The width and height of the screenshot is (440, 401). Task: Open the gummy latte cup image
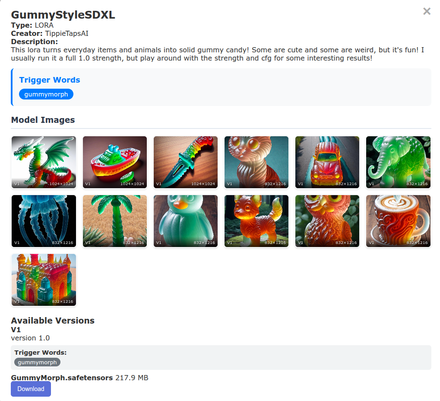tap(398, 221)
